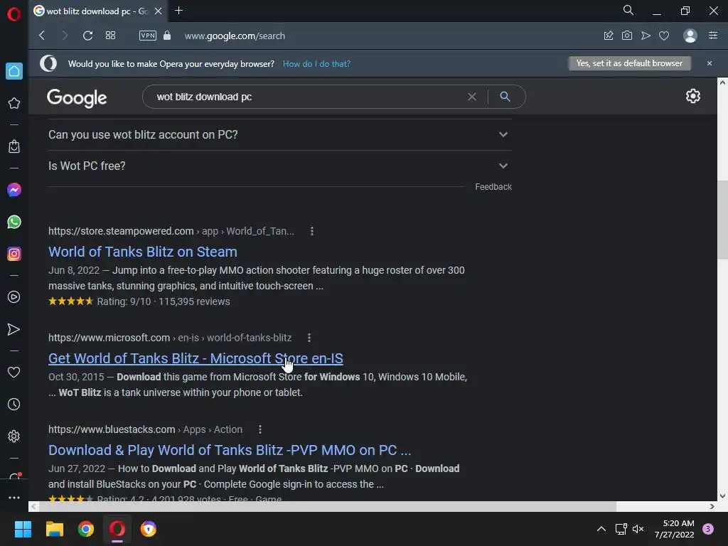The width and height of the screenshot is (728, 546).
Task: Open Shopping bag in sidebar
Action: 14,146
